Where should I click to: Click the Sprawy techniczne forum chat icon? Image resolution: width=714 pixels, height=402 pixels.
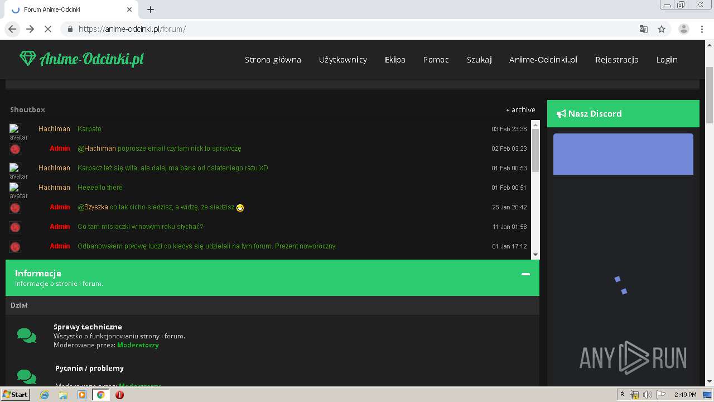point(26,336)
